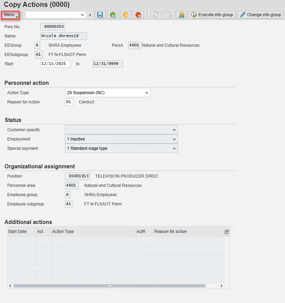Open the command field dropdown arrow
The height and width of the screenshot is (303, 285).
coord(83,15)
